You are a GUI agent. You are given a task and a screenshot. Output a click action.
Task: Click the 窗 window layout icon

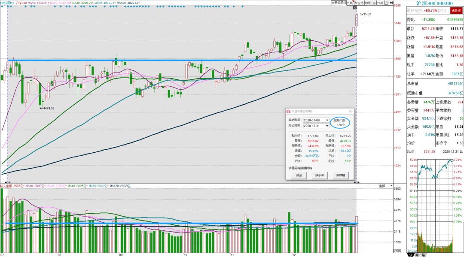click(x=374, y=3)
